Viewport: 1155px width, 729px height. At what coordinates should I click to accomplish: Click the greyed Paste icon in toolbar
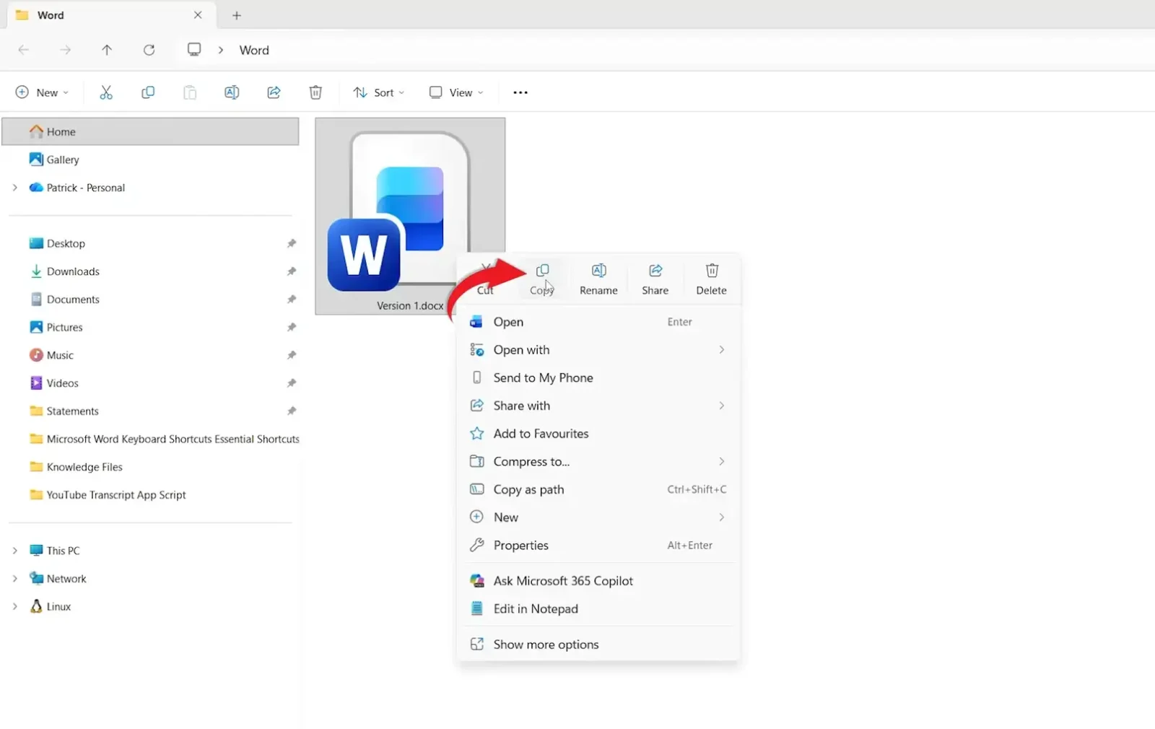(190, 92)
